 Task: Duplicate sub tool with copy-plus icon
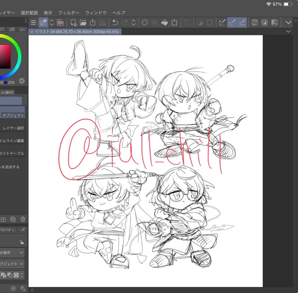[x=13, y=219]
